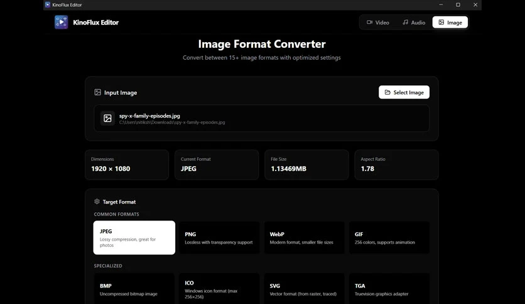Click the file path under the file name
Screen dimensions: 525x304
[172, 122]
